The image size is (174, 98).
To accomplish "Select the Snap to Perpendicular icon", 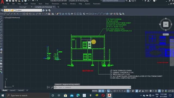I will pos(34,14).
